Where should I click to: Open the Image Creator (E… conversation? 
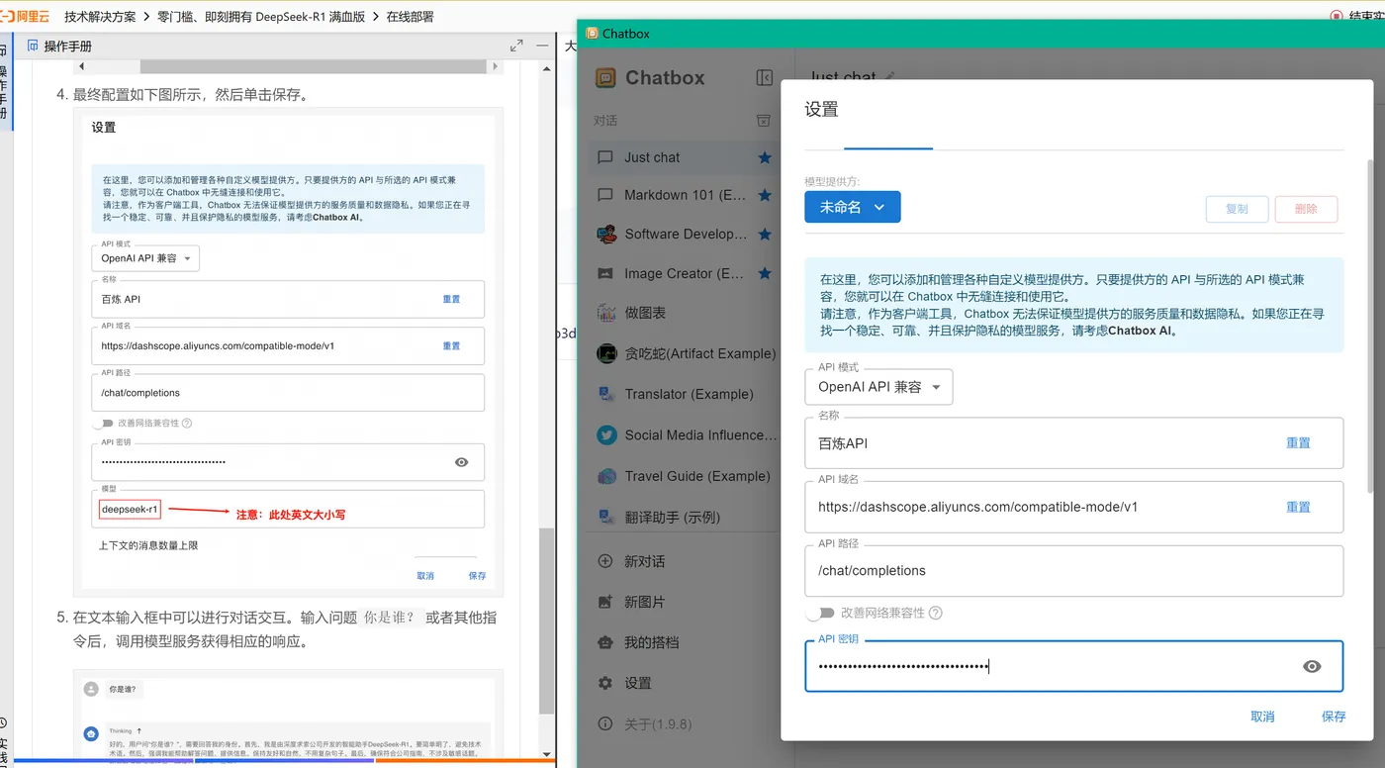point(684,273)
